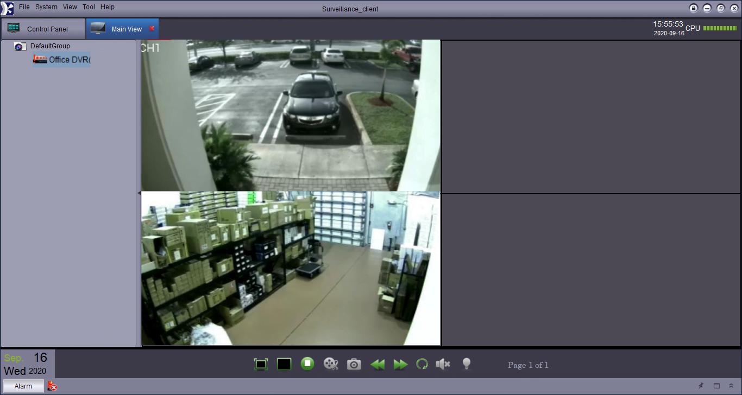The image size is (742, 395).
Task: Click the Page 1 of 1 text
Action: [x=528, y=365]
